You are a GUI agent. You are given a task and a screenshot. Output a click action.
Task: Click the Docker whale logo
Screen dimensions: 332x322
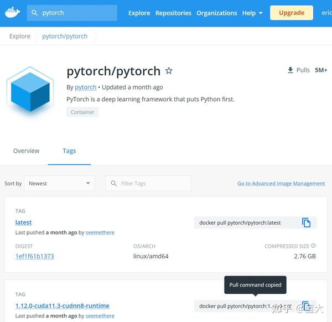12,13
